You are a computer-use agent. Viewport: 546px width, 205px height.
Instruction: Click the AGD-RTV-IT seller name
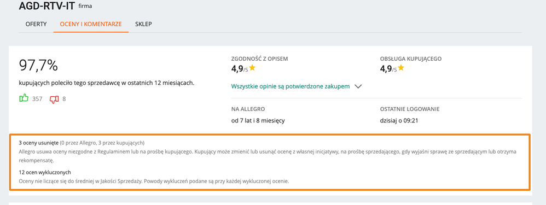47,6
